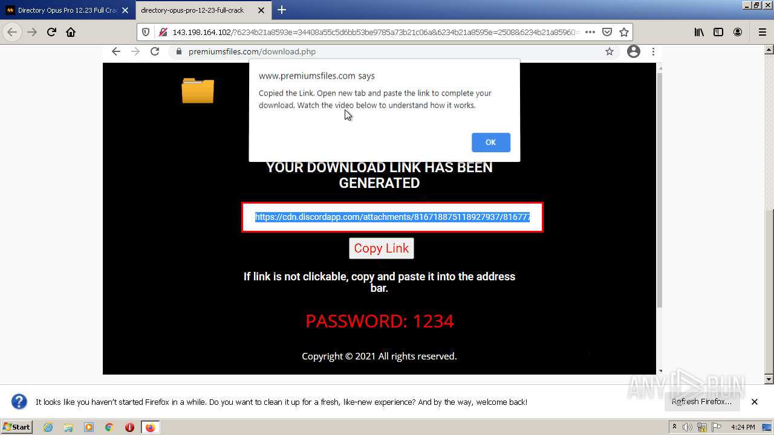774x435 pixels.
Task: Click the embedded Chrome profile avatar
Action: click(x=634, y=51)
